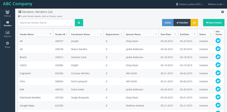Click the Vendors List page heading

[37, 12]
